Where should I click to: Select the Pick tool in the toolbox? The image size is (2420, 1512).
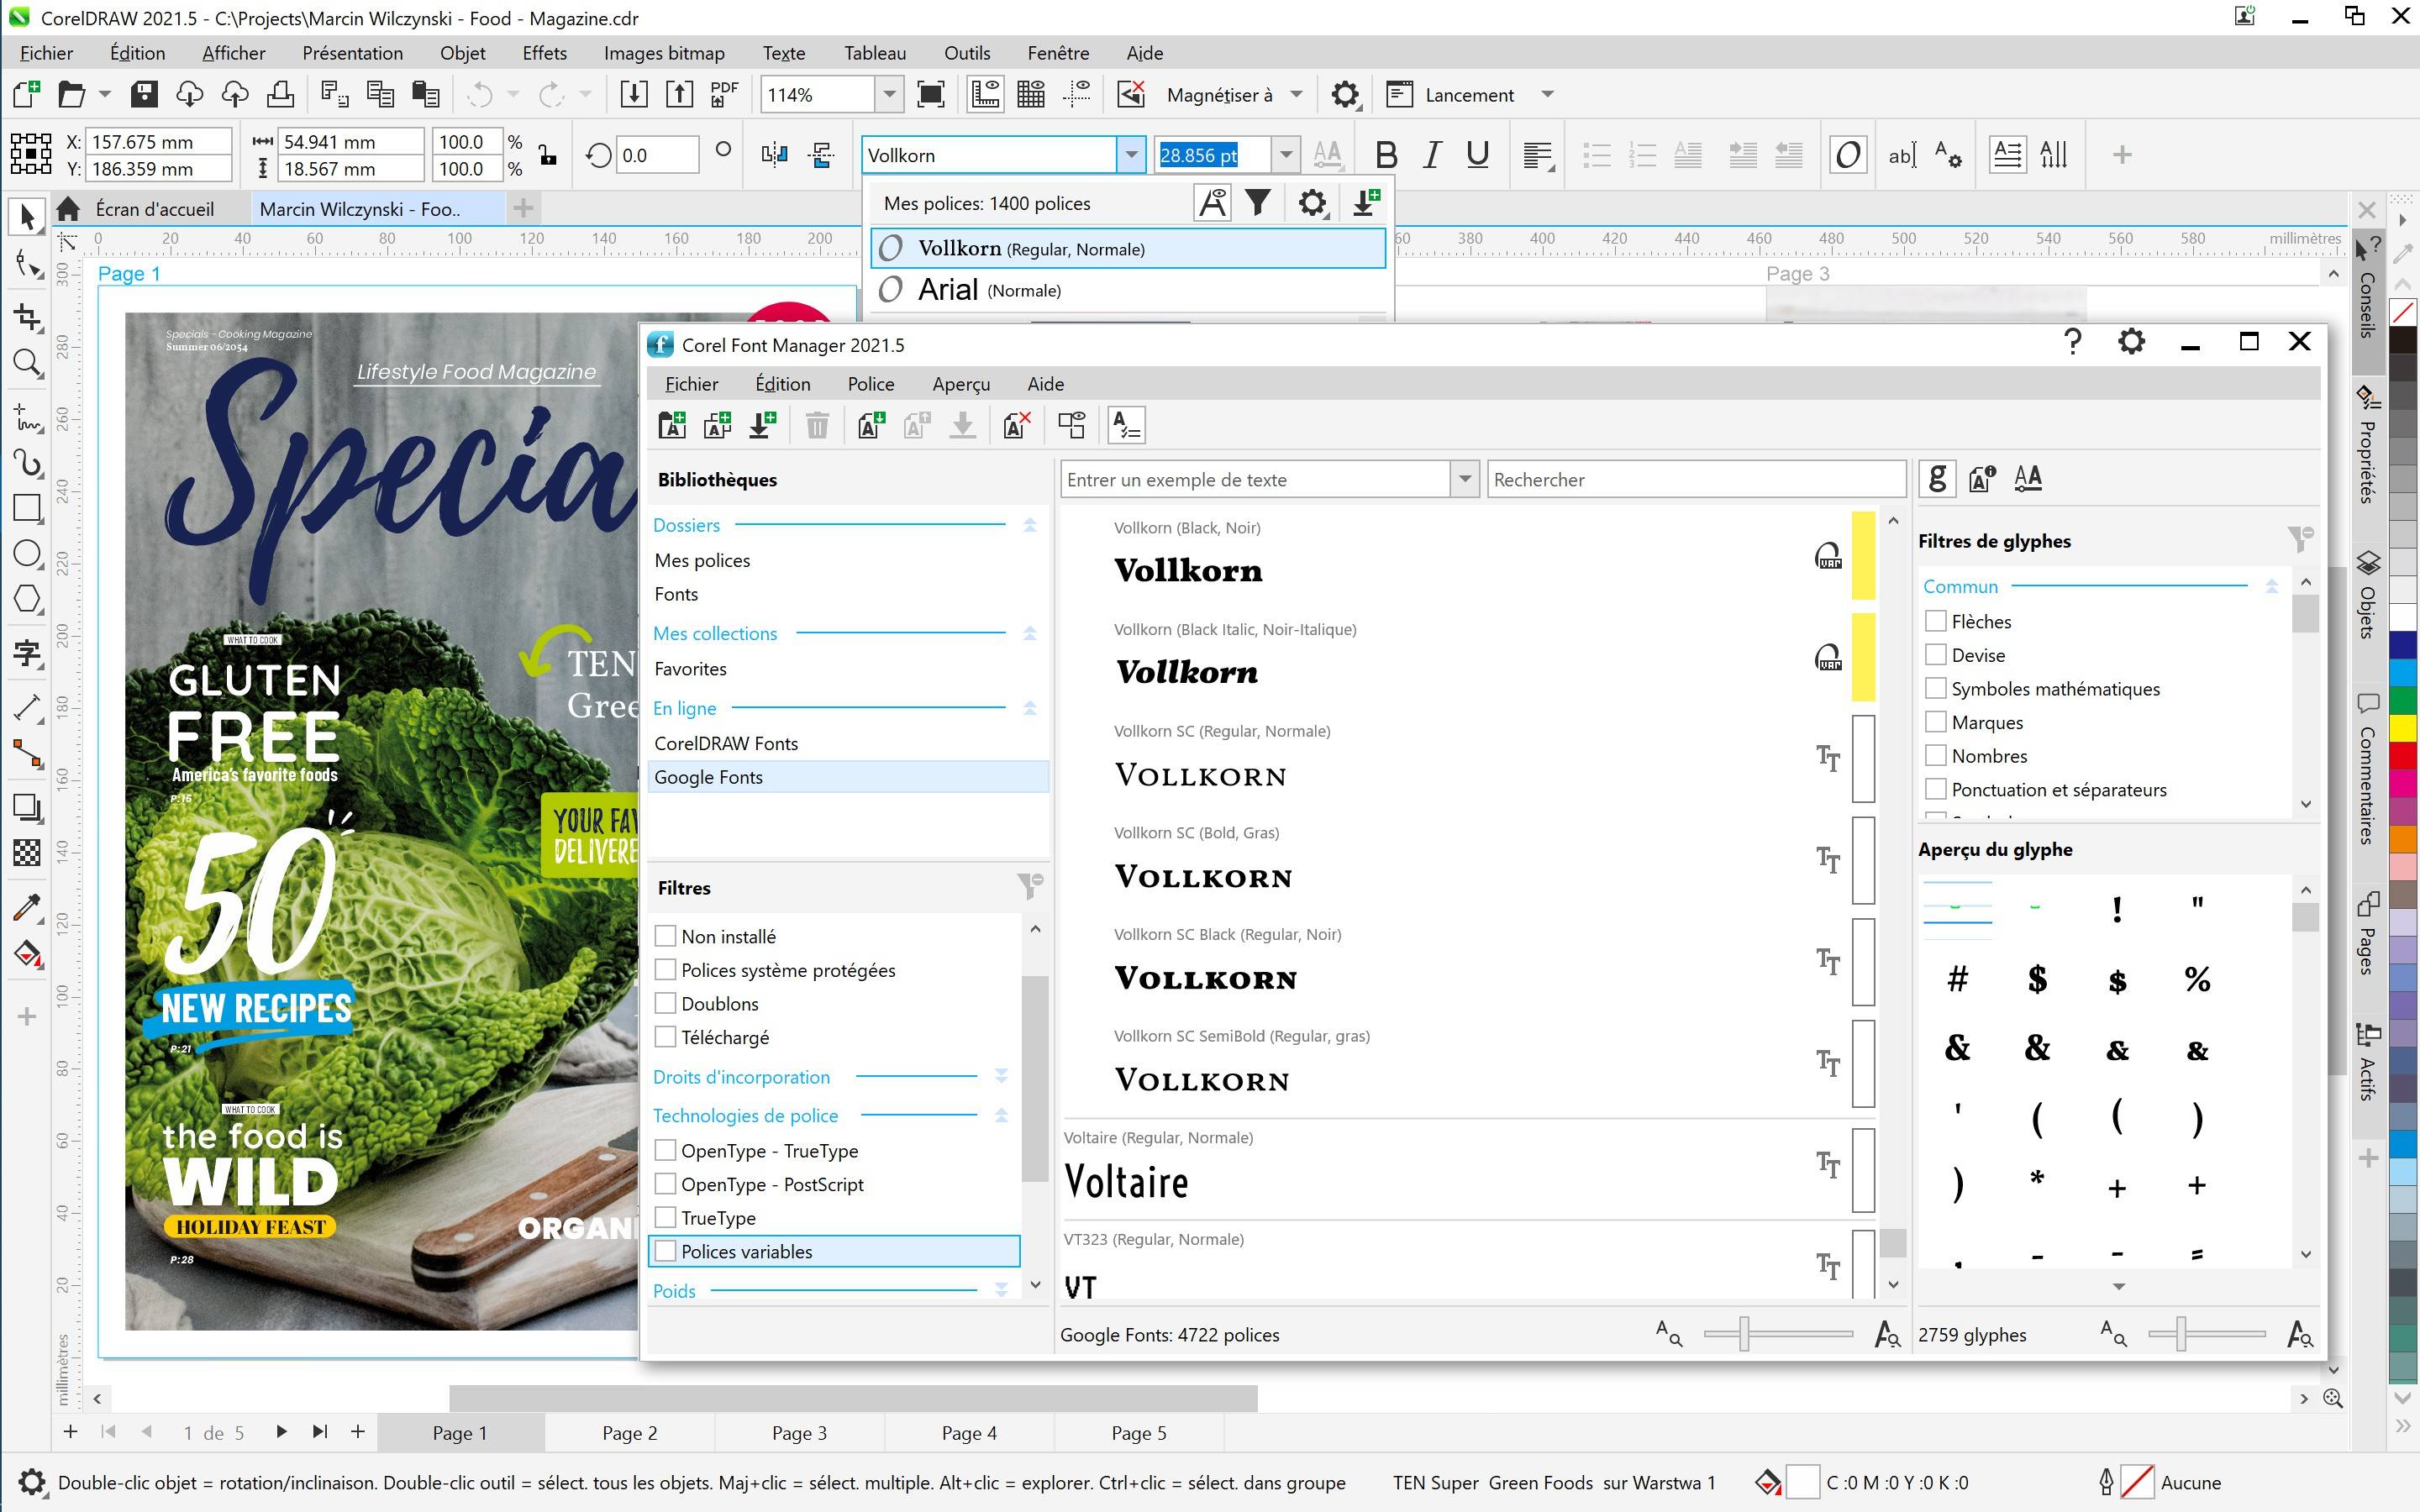27,217
